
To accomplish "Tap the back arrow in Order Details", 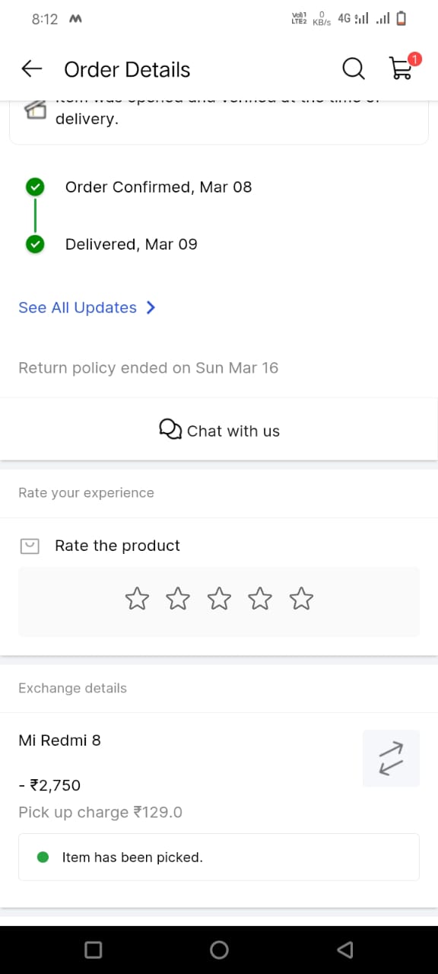I will point(31,69).
